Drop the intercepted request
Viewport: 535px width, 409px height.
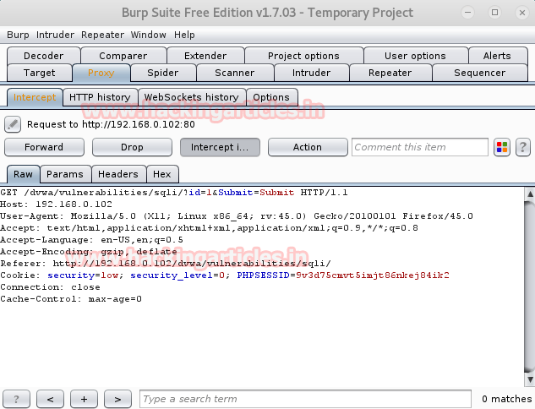(x=132, y=147)
